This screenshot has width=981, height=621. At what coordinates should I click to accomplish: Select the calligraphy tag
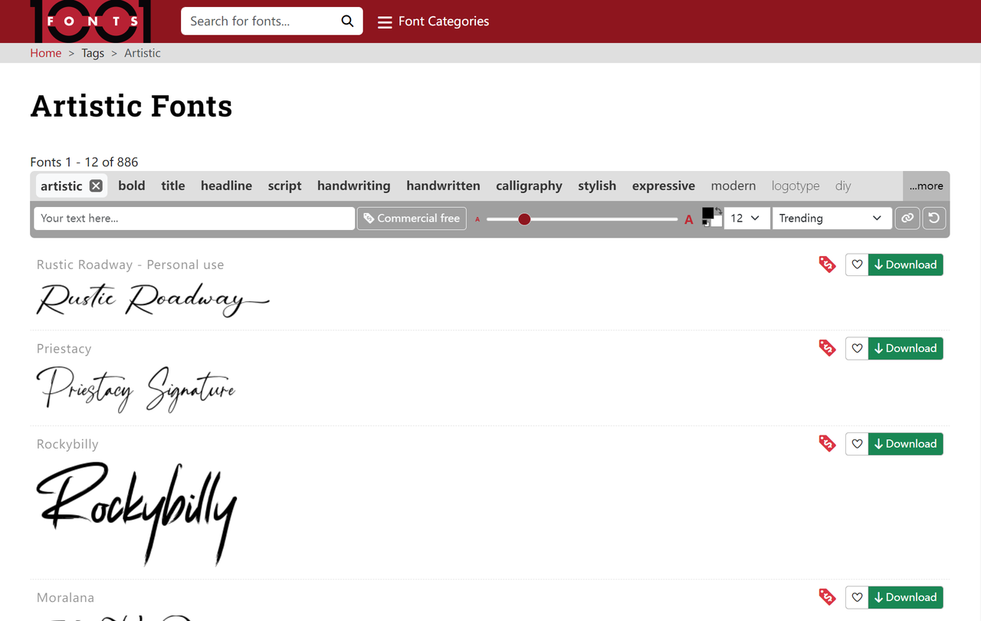point(529,186)
